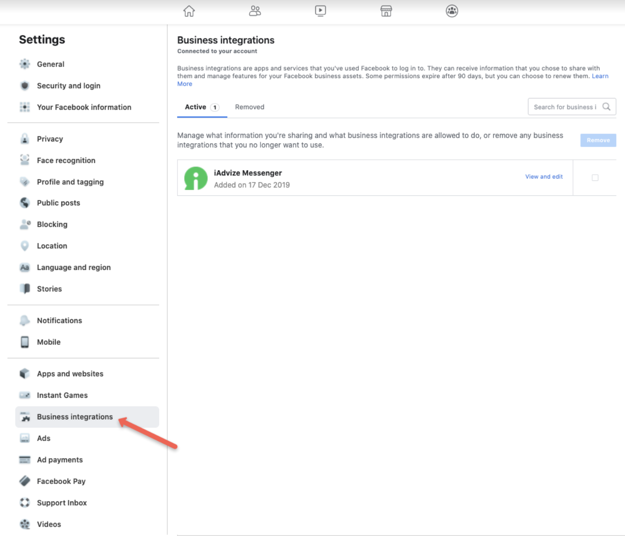Open Business integrations in sidebar

(87, 417)
